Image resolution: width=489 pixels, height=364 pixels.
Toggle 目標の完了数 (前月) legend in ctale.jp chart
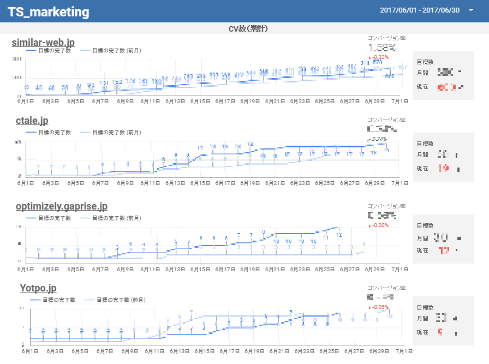click(x=112, y=132)
